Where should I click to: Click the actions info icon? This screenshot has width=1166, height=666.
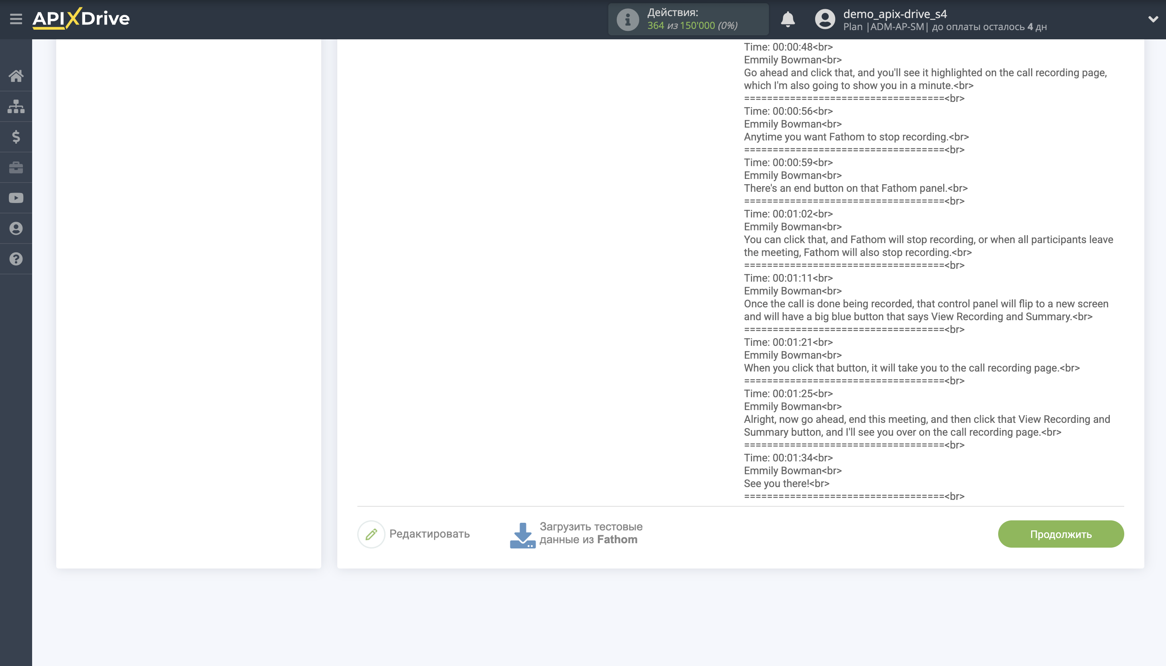pos(627,19)
